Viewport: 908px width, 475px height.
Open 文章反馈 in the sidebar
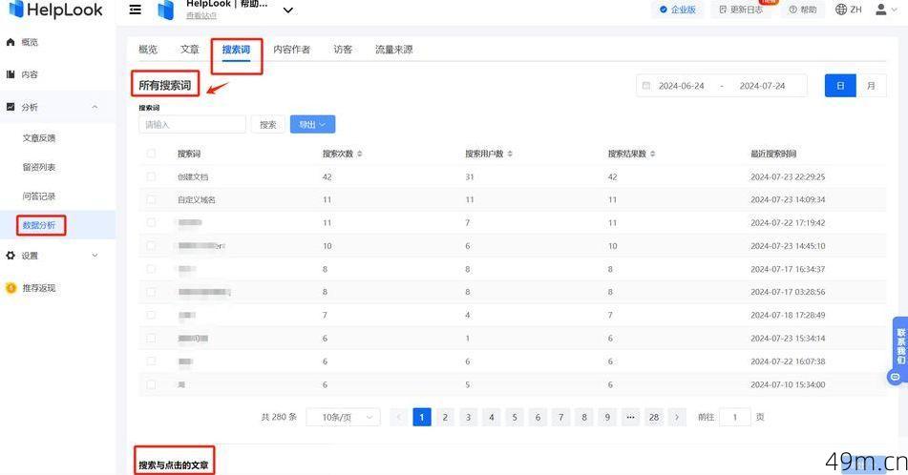coord(39,138)
